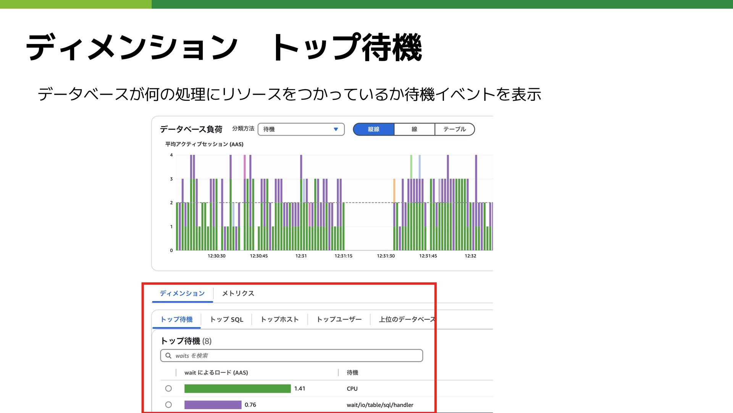Click the dropdown arrow on 待機 selector
The image size is (733, 413).
pos(336,129)
